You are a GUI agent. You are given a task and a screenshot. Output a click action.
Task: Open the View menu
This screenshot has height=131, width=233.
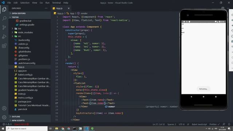point(35,3)
